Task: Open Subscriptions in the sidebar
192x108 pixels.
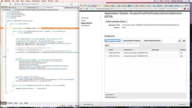Action: (86, 26)
